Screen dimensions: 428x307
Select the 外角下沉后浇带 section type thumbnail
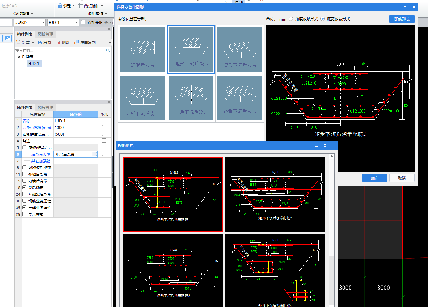240,98
